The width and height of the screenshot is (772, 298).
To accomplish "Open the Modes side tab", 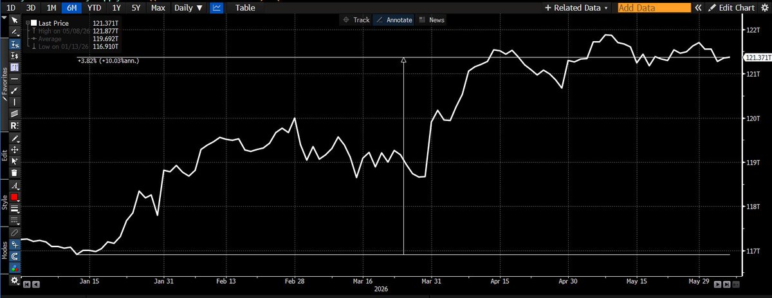I will 4,251.
